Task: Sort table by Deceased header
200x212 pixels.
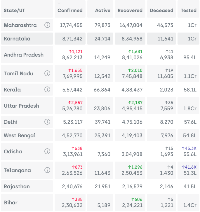Action: pyautogui.click(x=161, y=11)
